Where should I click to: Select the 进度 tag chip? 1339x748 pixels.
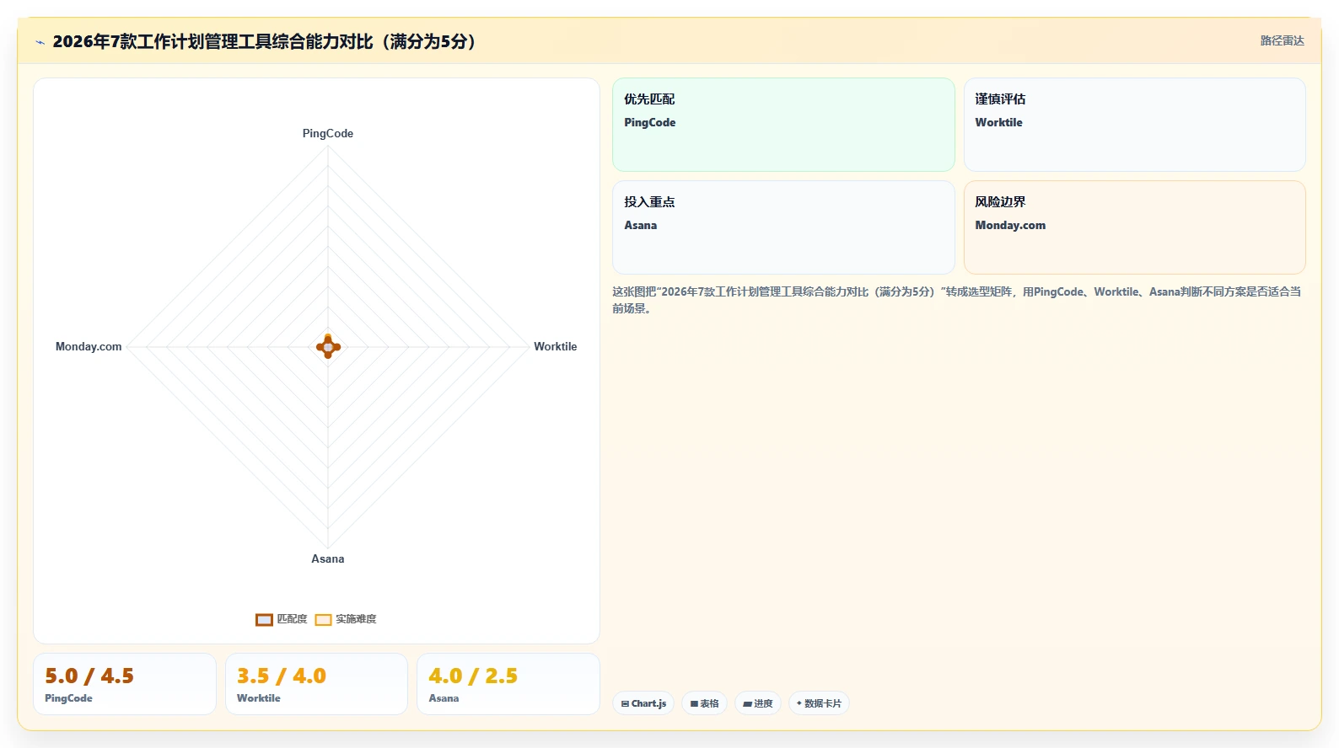[x=757, y=703]
